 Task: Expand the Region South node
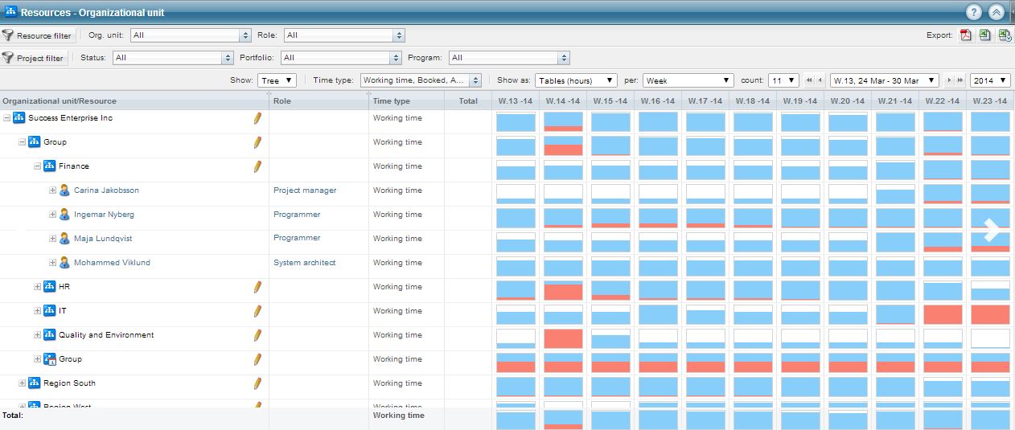(23, 383)
